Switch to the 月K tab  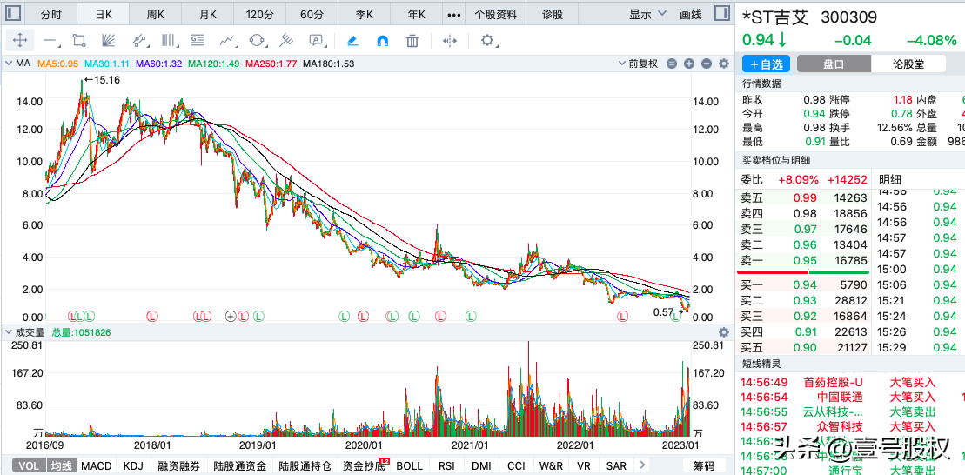coord(209,14)
